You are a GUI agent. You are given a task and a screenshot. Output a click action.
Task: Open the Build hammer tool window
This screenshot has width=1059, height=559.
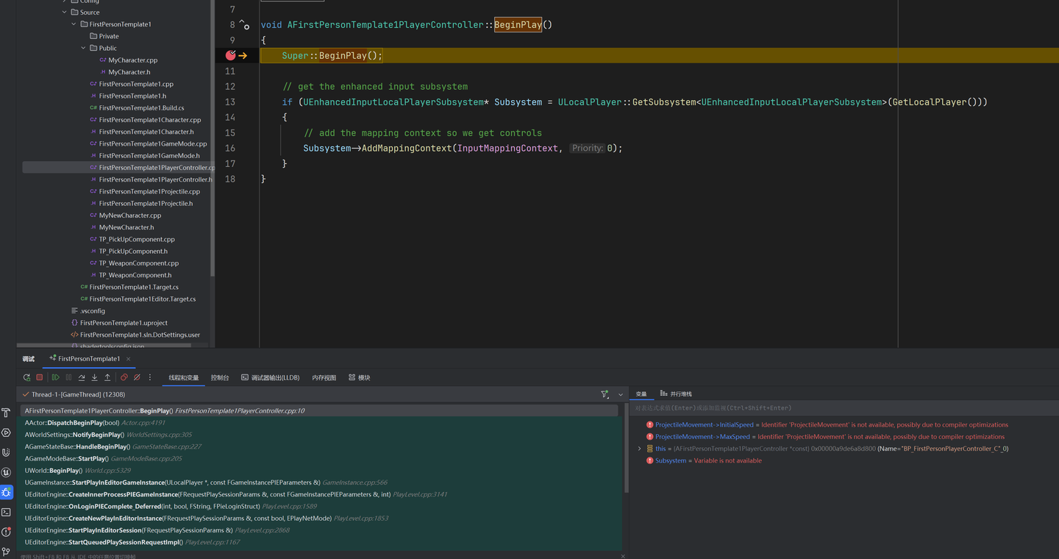pos(7,413)
